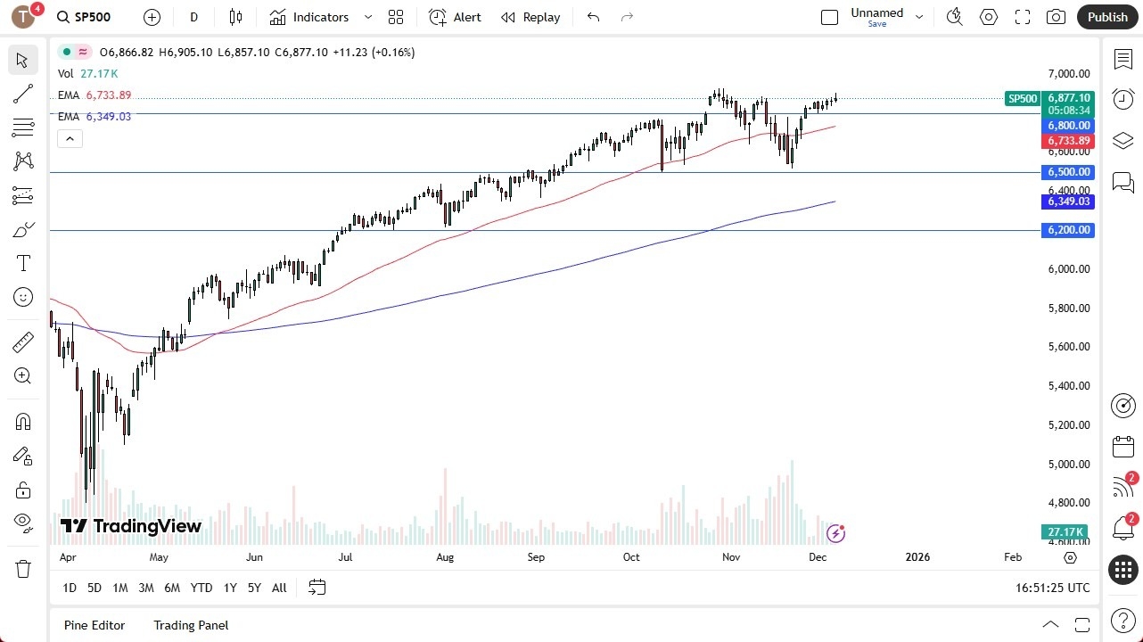Hide all drawings using the eye icon
The height and width of the screenshot is (642, 1143).
[x=23, y=523]
